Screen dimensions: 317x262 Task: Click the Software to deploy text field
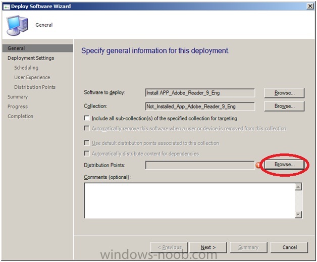(x=200, y=93)
